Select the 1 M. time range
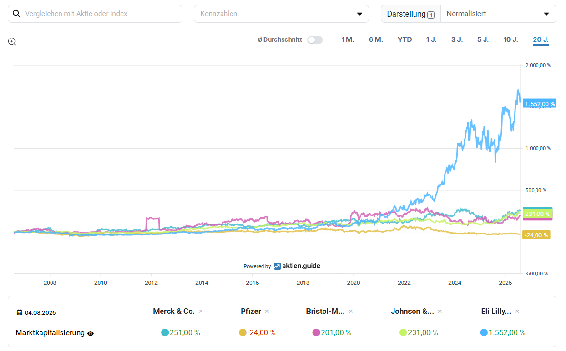Screen dimensions: 566x351 (348, 39)
